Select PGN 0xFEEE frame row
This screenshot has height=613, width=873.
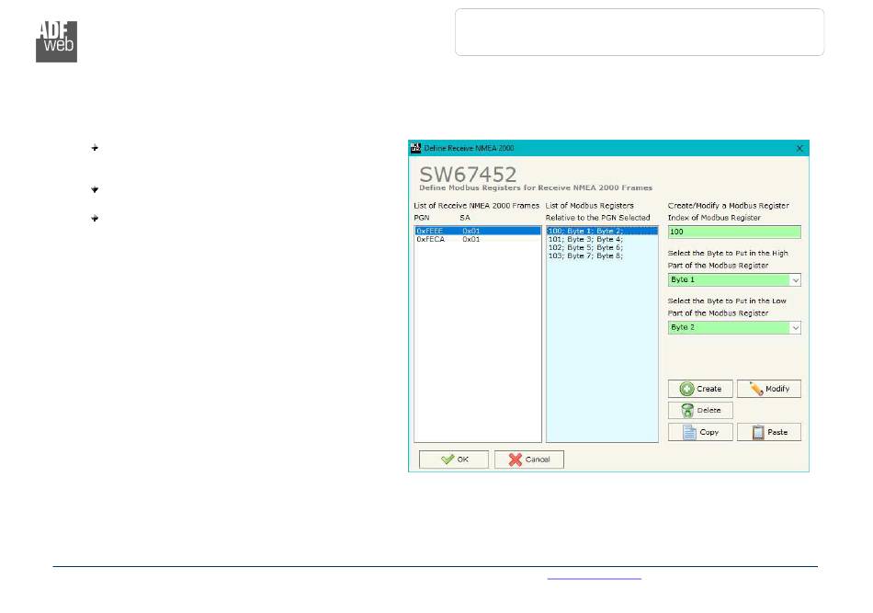click(477, 231)
